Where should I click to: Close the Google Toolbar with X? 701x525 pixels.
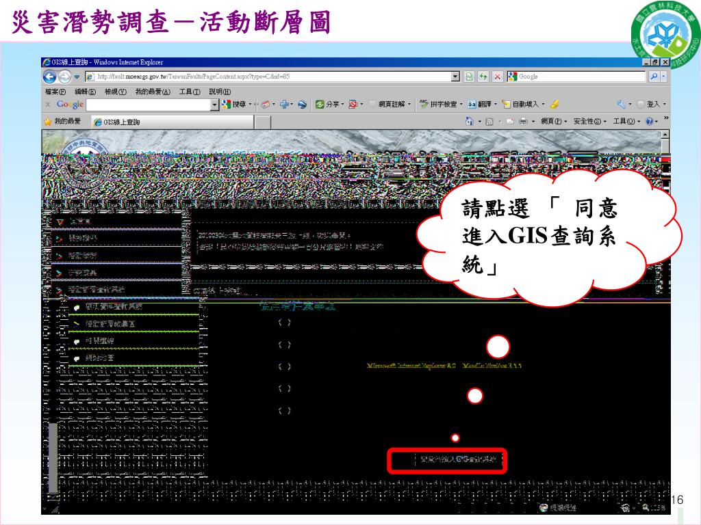coord(48,105)
